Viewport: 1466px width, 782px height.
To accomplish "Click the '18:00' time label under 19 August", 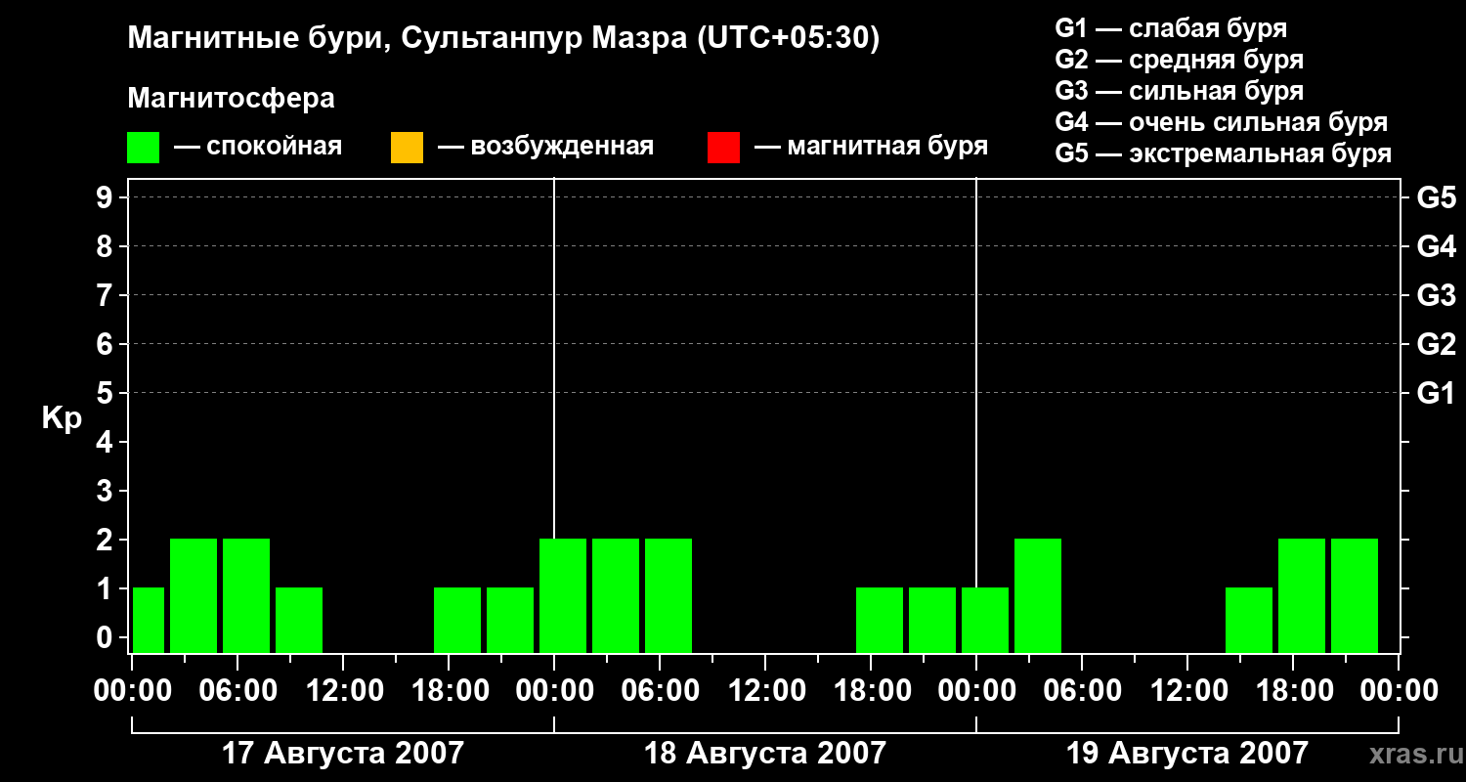I will coord(1294,691).
